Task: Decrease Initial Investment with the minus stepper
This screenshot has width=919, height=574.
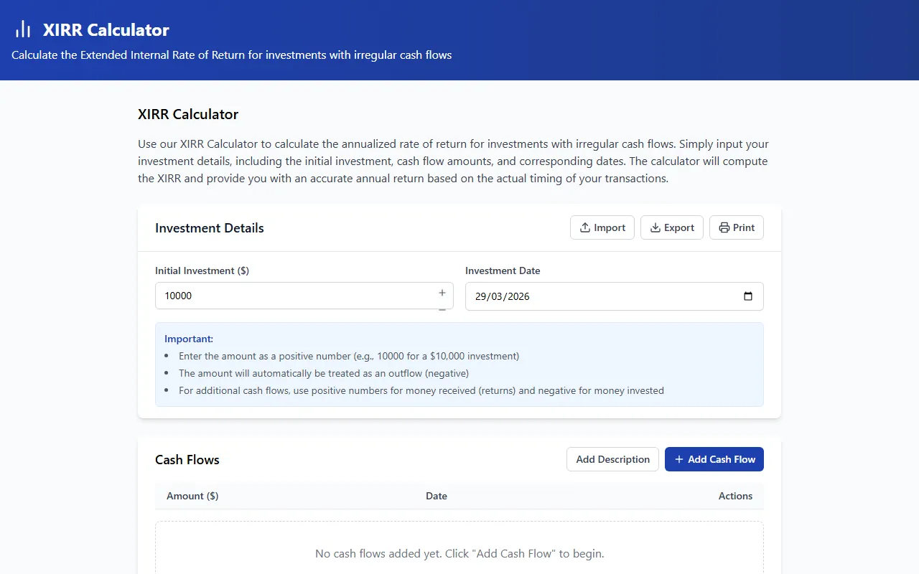Action: click(442, 309)
